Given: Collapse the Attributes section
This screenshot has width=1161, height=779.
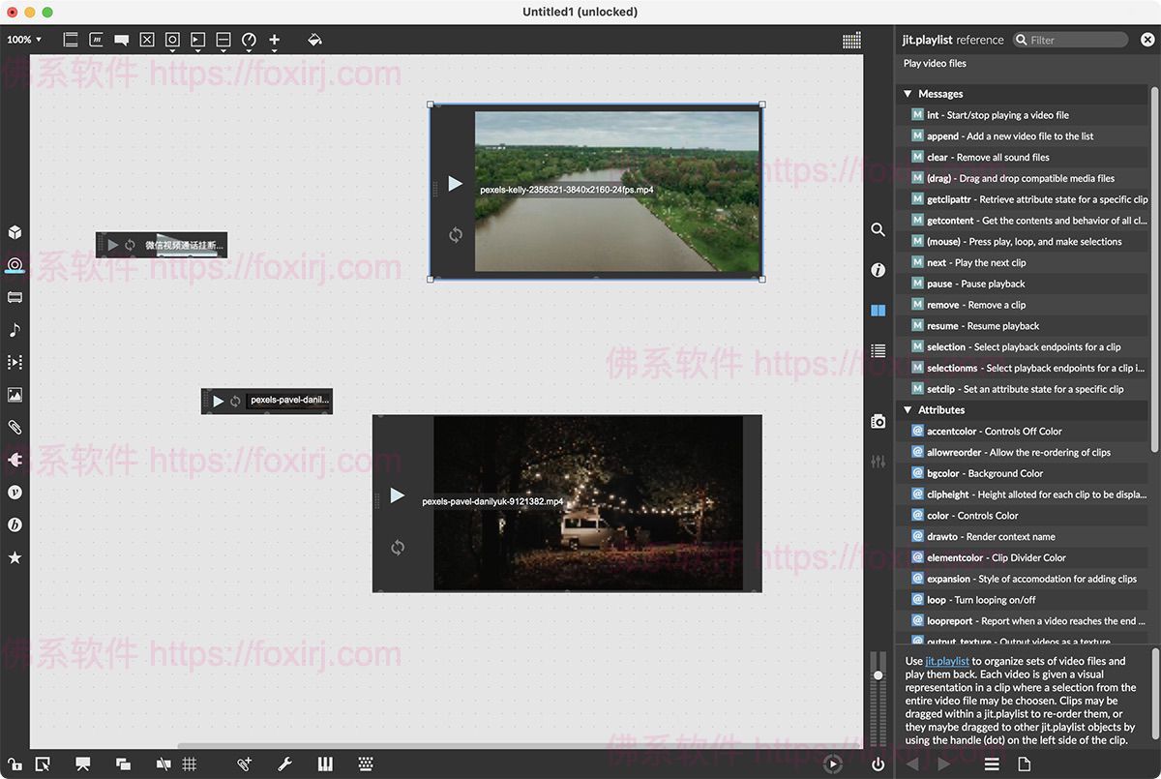Looking at the screenshot, I should click(x=908, y=410).
